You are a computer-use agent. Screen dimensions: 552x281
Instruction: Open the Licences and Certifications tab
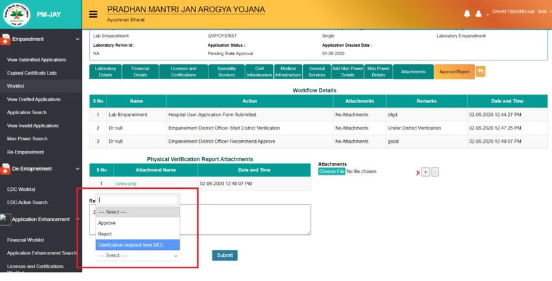[x=183, y=72]
